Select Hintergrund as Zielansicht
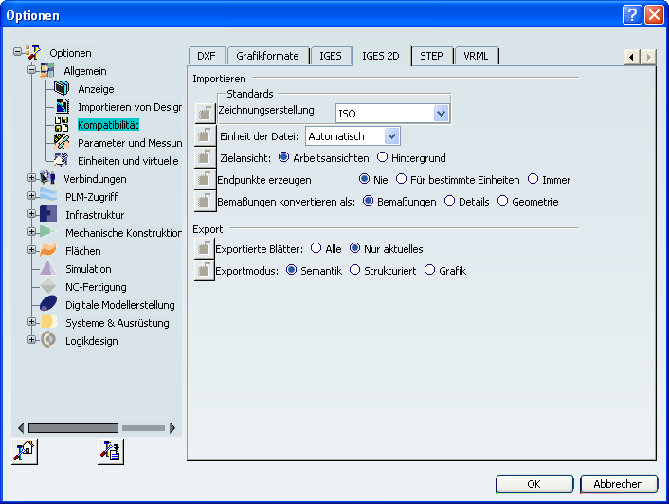Screen dimensions: 669x504 383,158
